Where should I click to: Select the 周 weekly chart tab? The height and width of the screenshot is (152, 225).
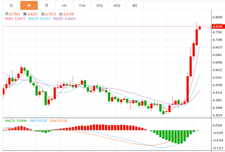[29, 5]
